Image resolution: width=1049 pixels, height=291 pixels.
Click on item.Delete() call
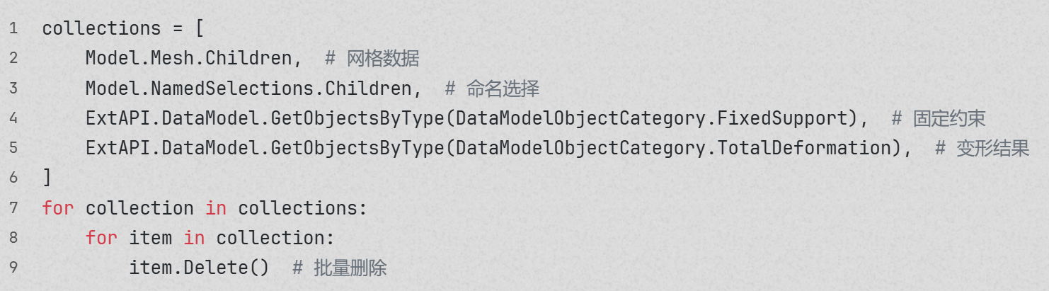pos(199,268)
